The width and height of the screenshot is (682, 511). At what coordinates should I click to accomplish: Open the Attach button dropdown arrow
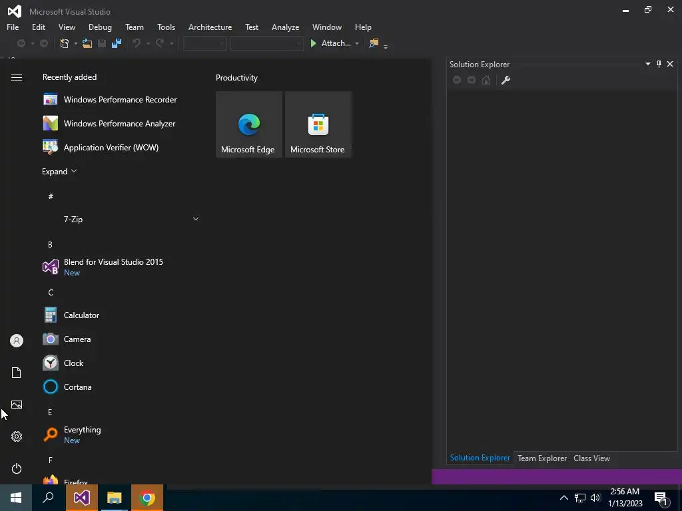(357, 43)
